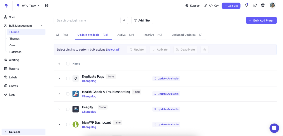Click the Imagify plugin icon
Viewport: 283px width, 136px height.
click(x=76, y=109)
